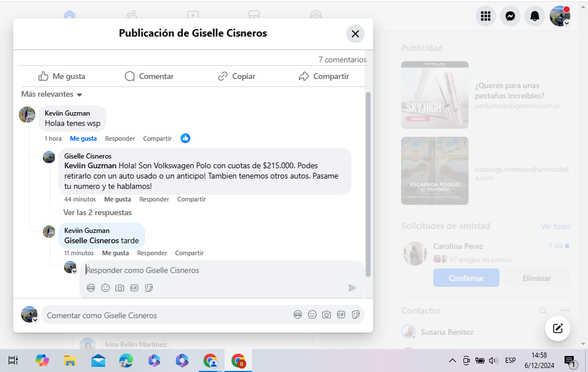Click the send arrow in reply box
This screenshot has height=372, width=588.
(x=353, y=288)
